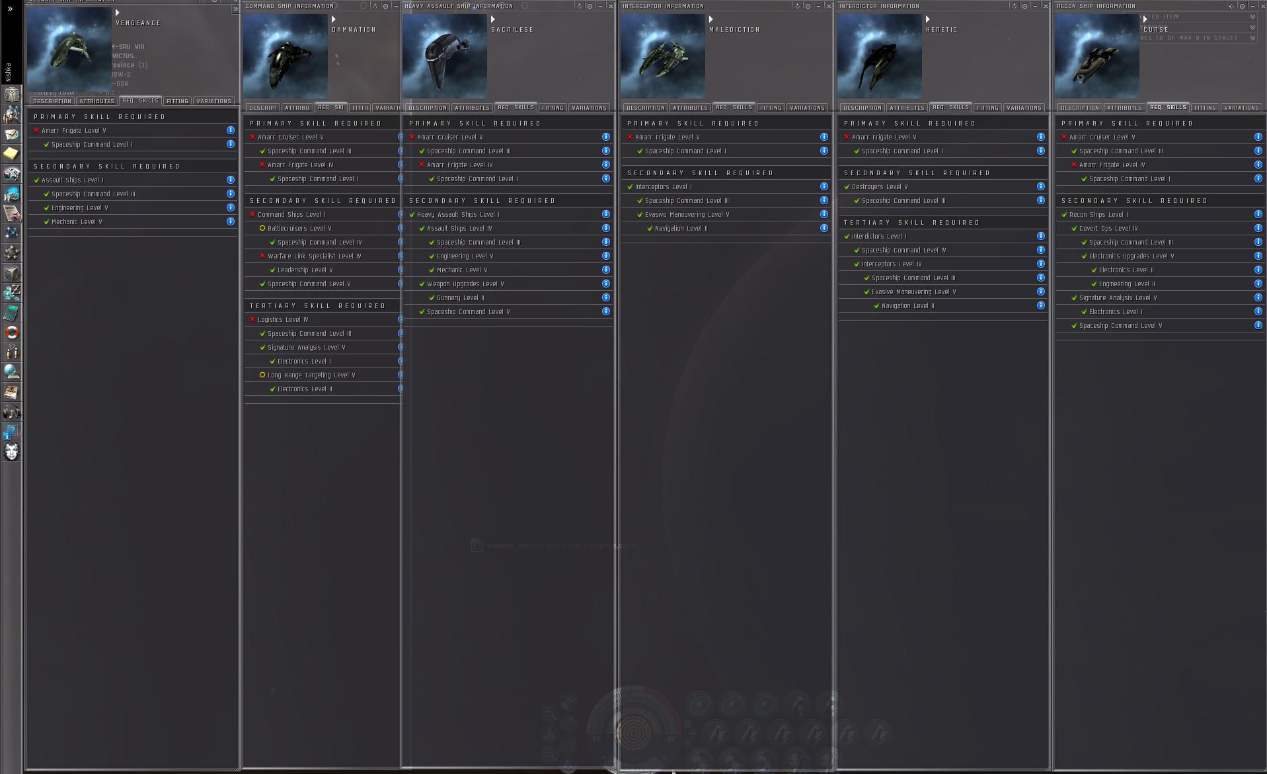Open the arrow menu beside Damnation
1267x774 pixels.
tap(334, 19)
